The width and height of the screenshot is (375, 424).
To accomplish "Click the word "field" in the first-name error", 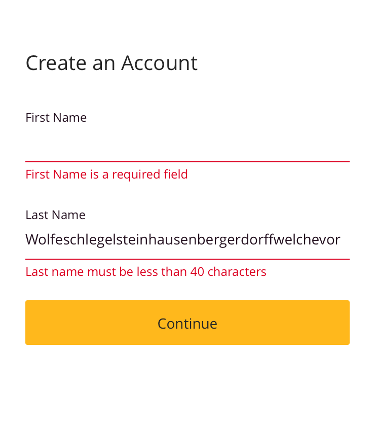I will click(175, 174).
